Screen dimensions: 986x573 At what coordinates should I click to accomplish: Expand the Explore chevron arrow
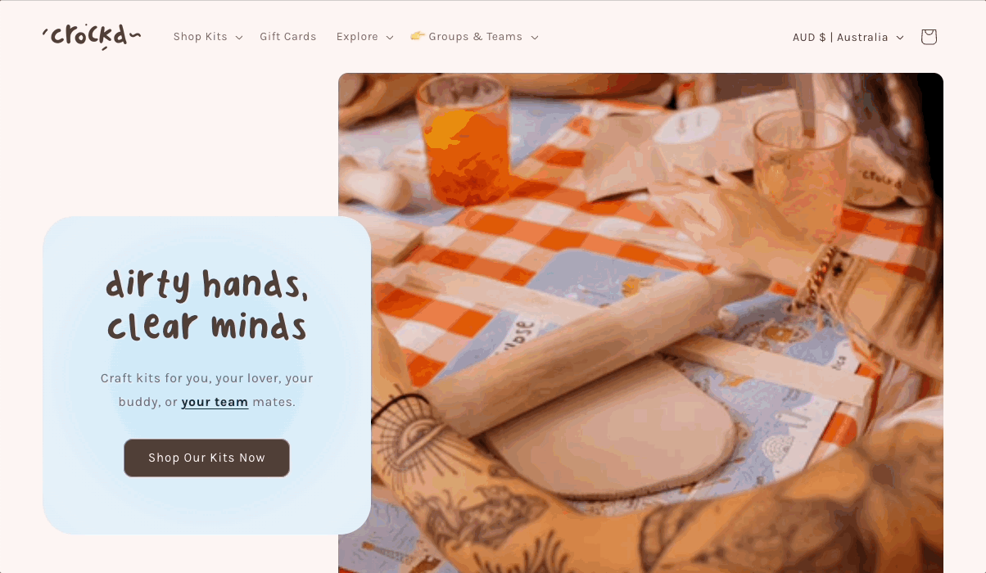click(390, 38)
